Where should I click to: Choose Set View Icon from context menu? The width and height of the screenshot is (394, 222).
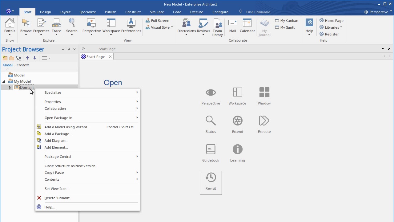point(87,189)
